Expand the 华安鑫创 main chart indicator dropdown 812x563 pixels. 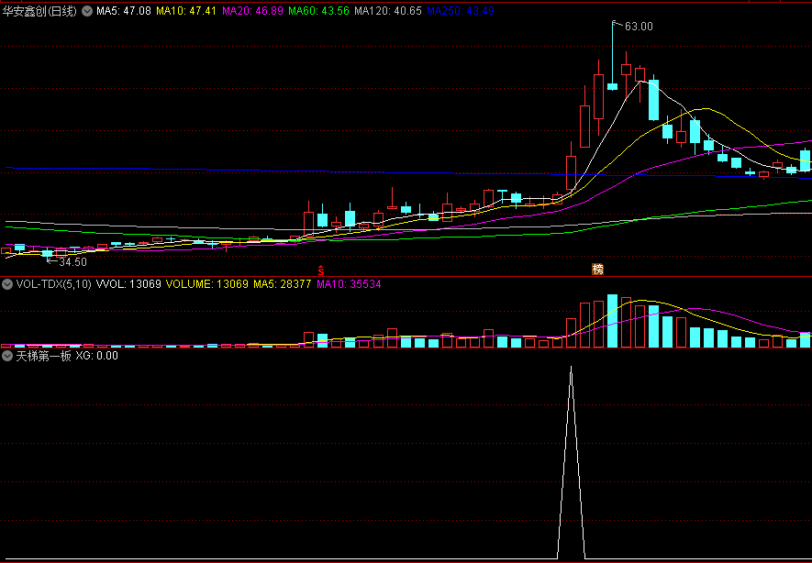(87, 10)
